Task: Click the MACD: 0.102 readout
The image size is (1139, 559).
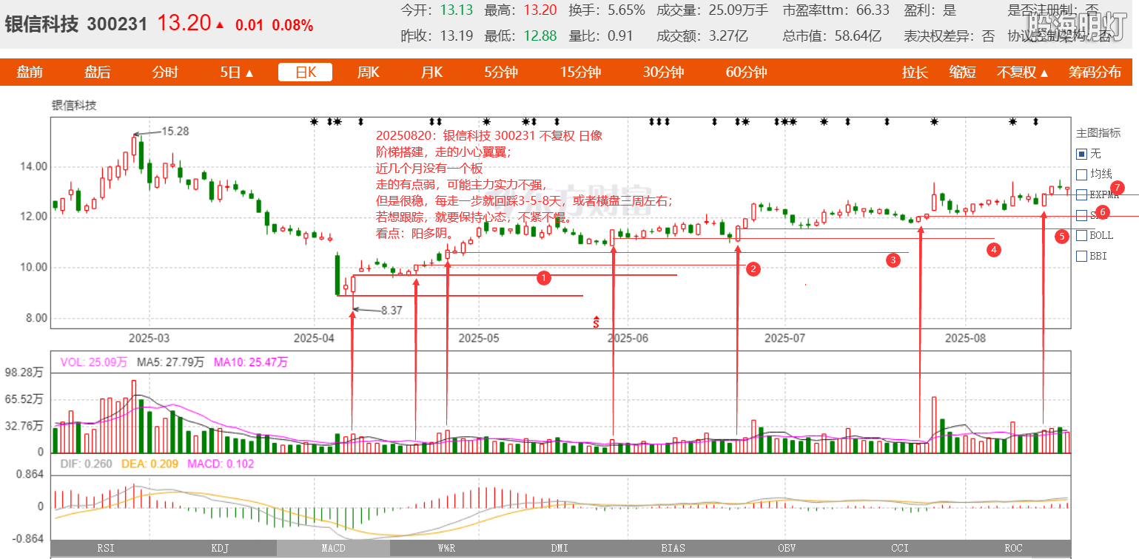Action: click(x=221, y=464)
